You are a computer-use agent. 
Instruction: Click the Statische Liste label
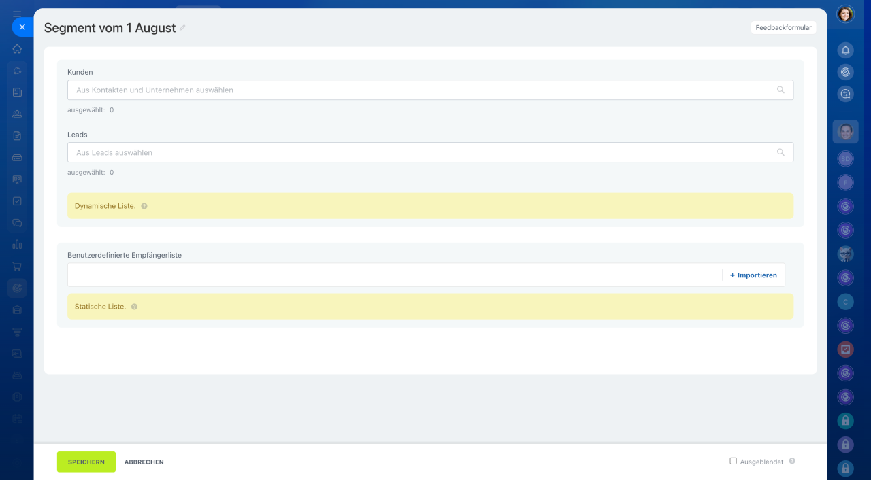click(100, 307)
